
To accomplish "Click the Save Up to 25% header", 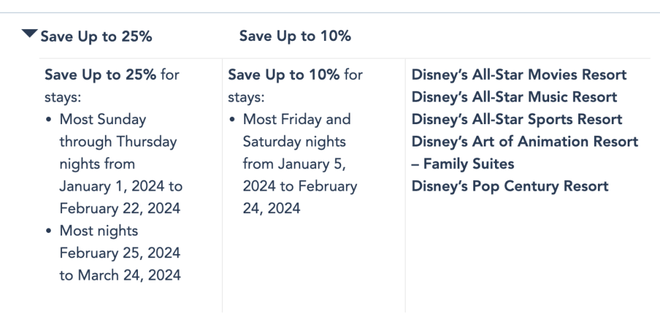I will coord(96,36).
